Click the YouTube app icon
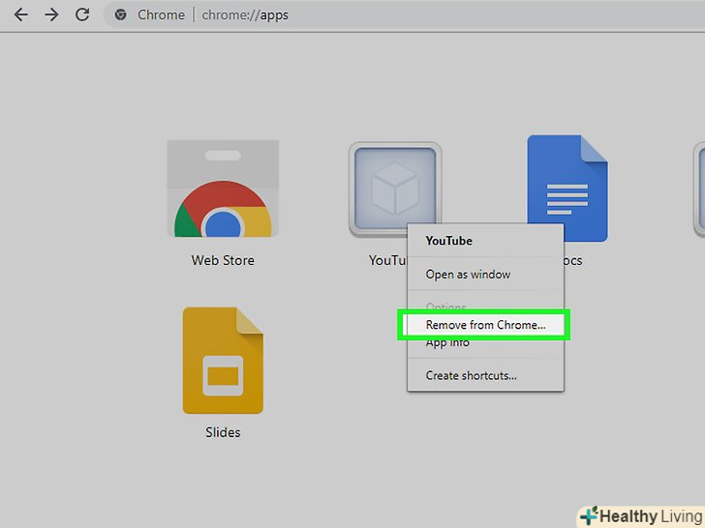This screenshot has height=528, width=705. click(x=395, y=189)
